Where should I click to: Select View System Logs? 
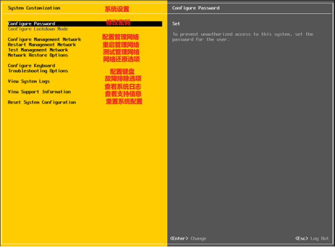pyautogui.click(x=29, y=81)
